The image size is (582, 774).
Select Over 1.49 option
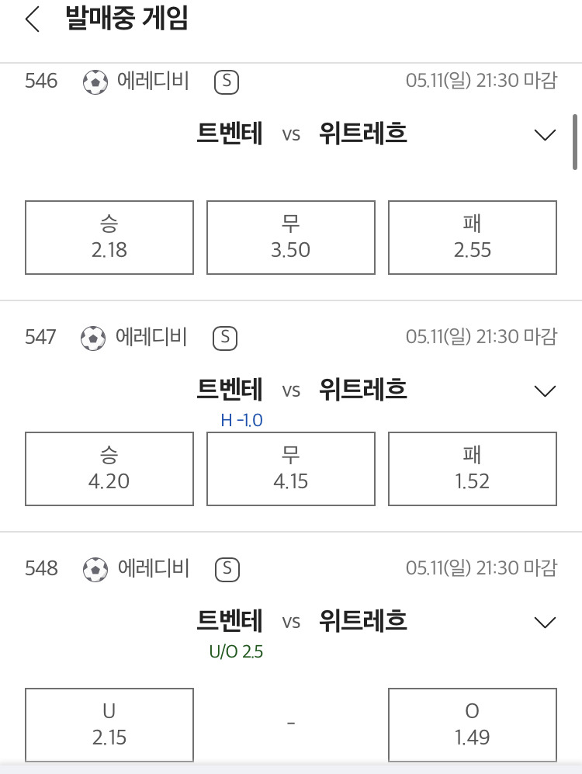(x=473, y=725)
